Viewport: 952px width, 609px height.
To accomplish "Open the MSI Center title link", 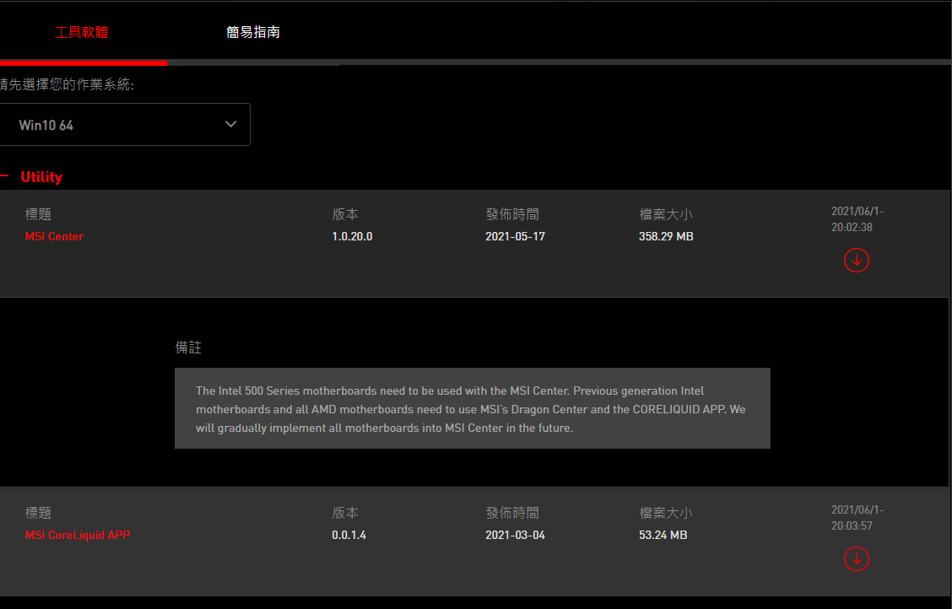I will tap(54, 236).
